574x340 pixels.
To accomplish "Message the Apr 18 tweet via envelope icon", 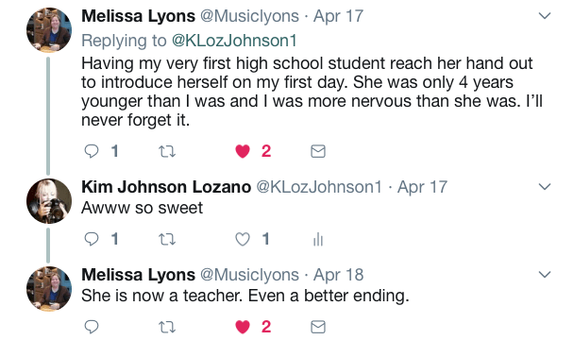I will tap(318, 327).
